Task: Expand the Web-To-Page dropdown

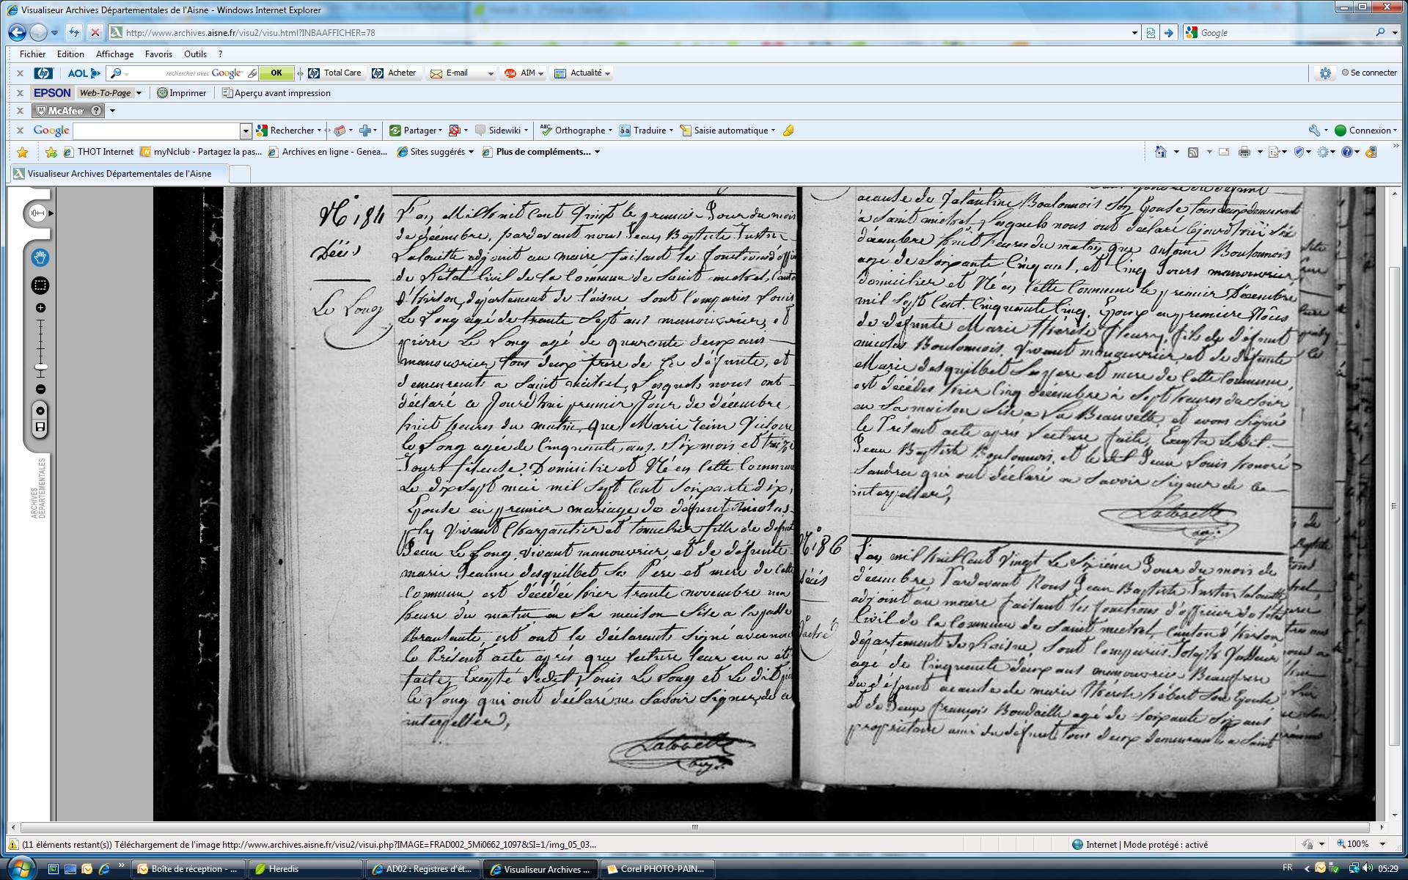Action: point(139,93)
